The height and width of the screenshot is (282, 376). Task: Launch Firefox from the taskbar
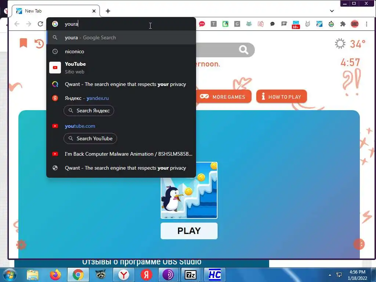[55, 275]
